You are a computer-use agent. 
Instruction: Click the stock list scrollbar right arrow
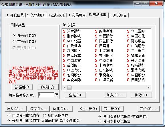pyautogui.click(x=148, y=88)
